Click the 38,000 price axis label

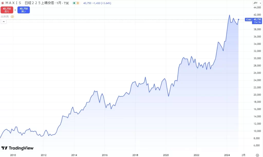[257, 29]
